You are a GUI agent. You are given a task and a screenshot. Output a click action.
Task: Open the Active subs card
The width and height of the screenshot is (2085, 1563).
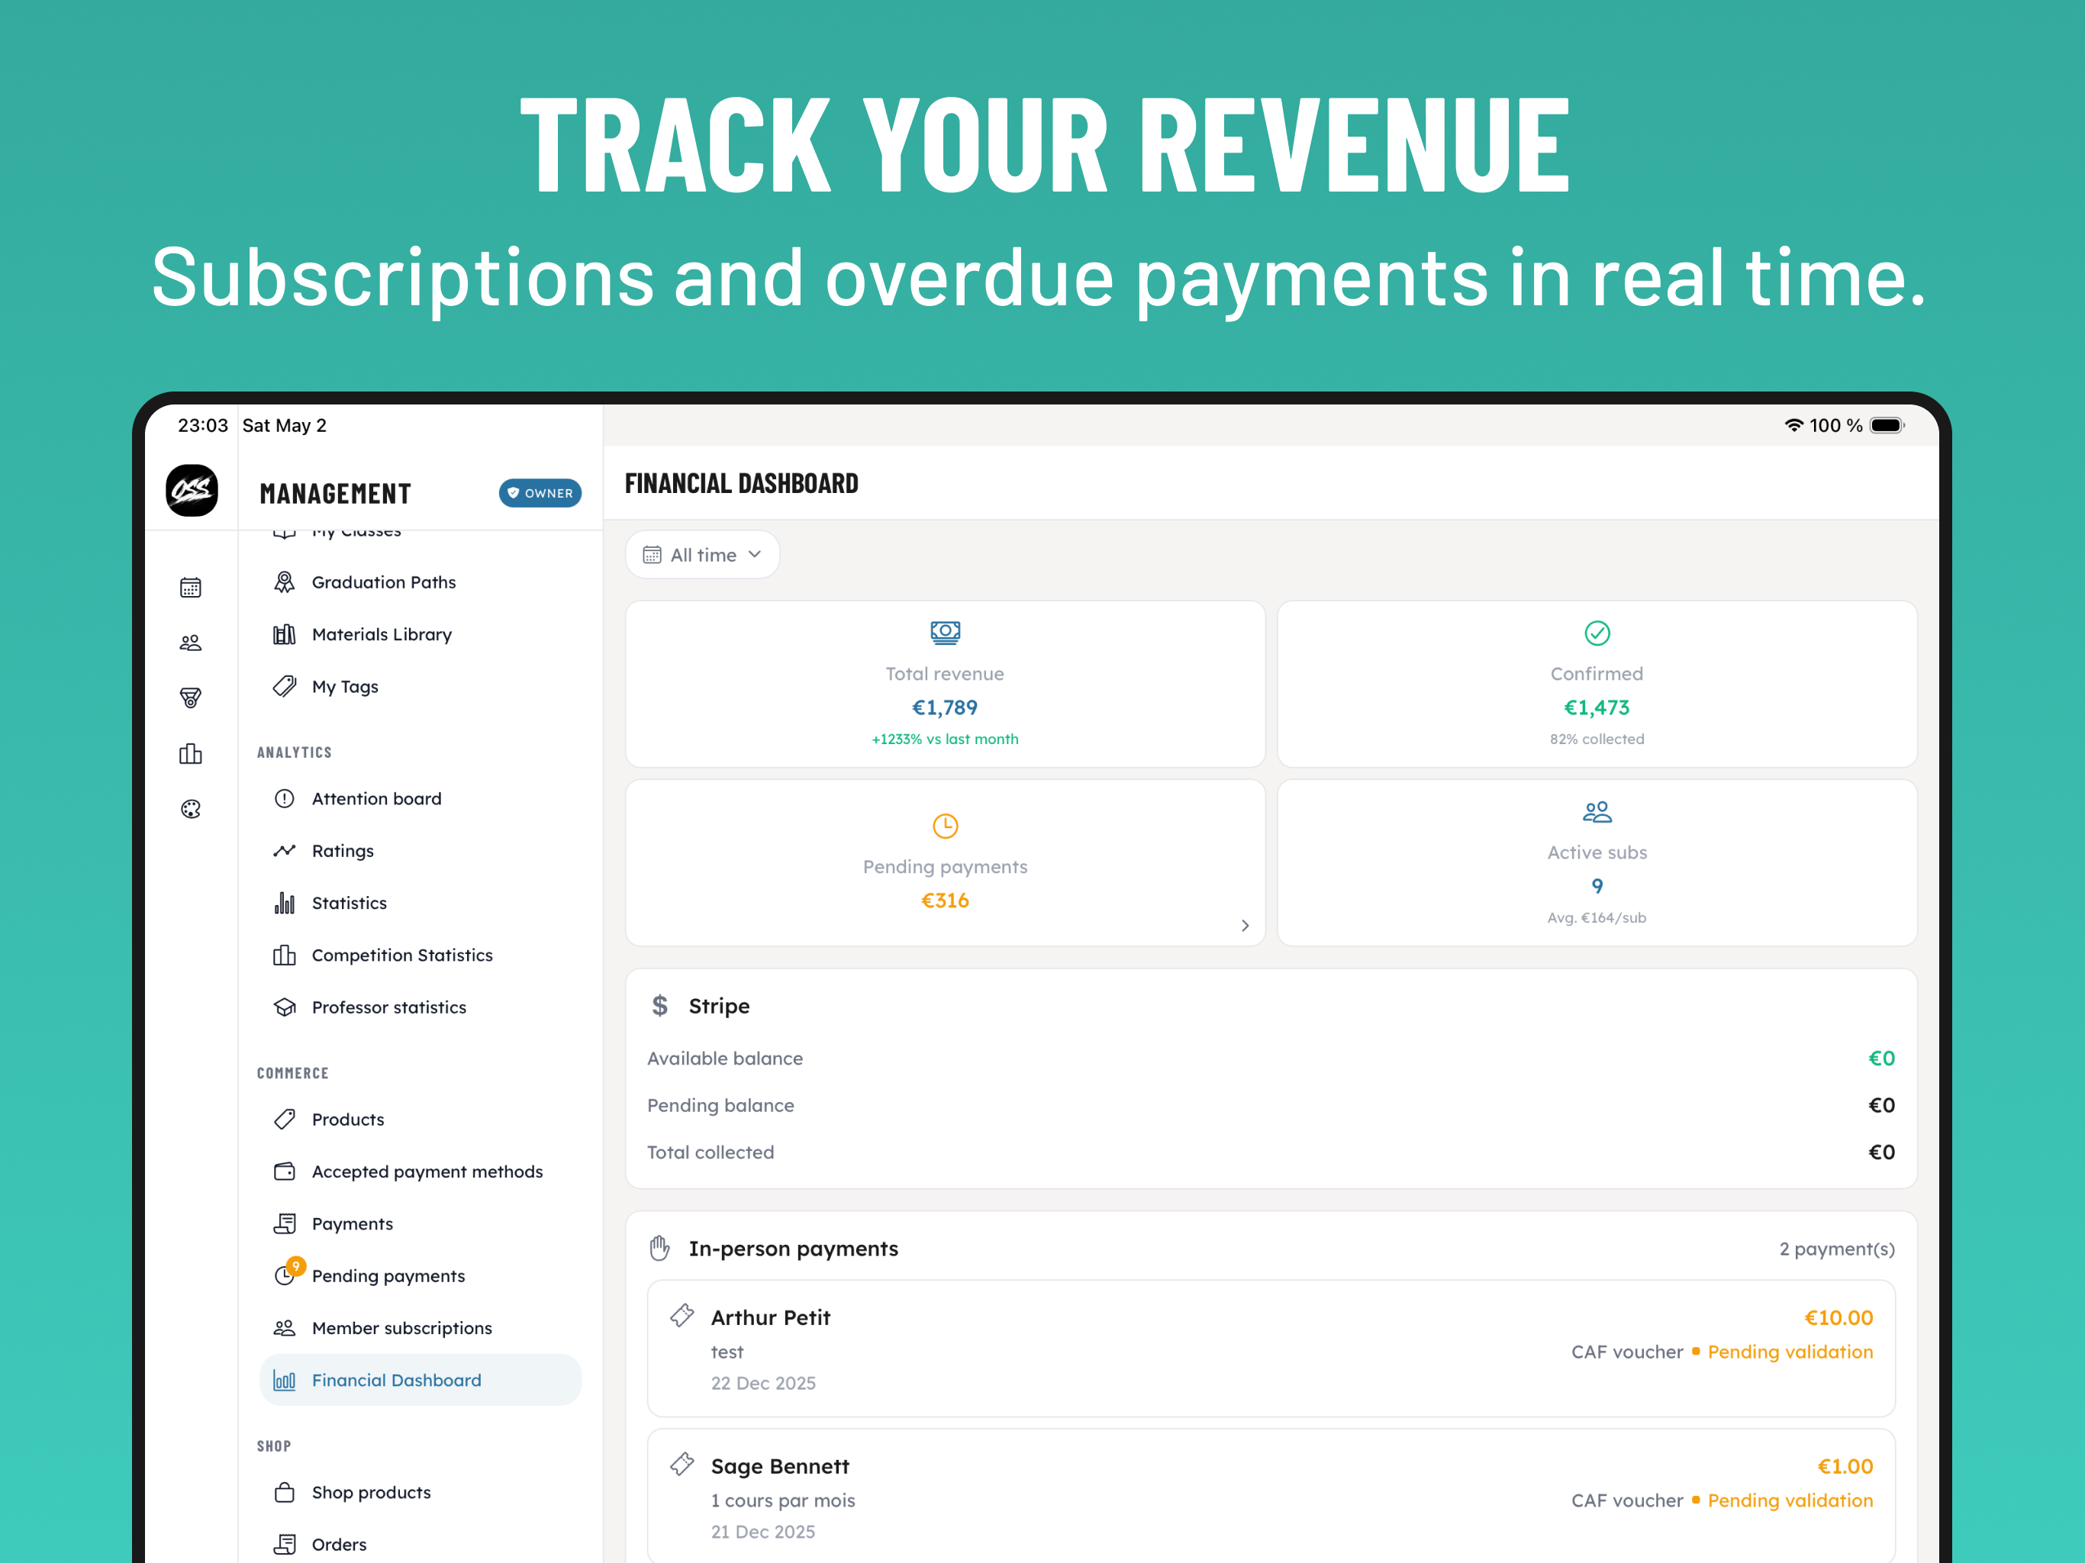tap(1597, 862)
